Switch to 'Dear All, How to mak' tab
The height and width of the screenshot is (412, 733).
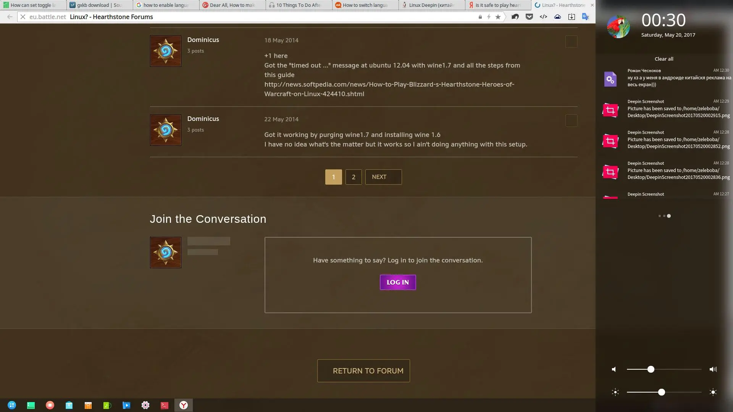[x=232, y=5]
